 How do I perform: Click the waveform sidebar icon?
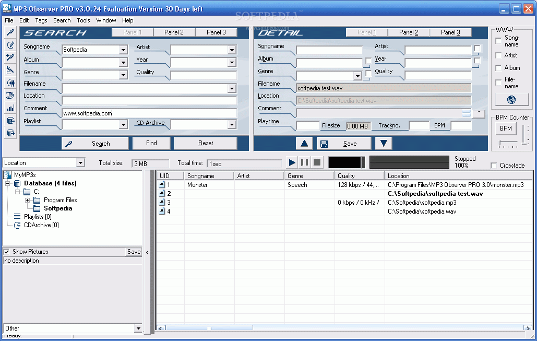[10, 83]
